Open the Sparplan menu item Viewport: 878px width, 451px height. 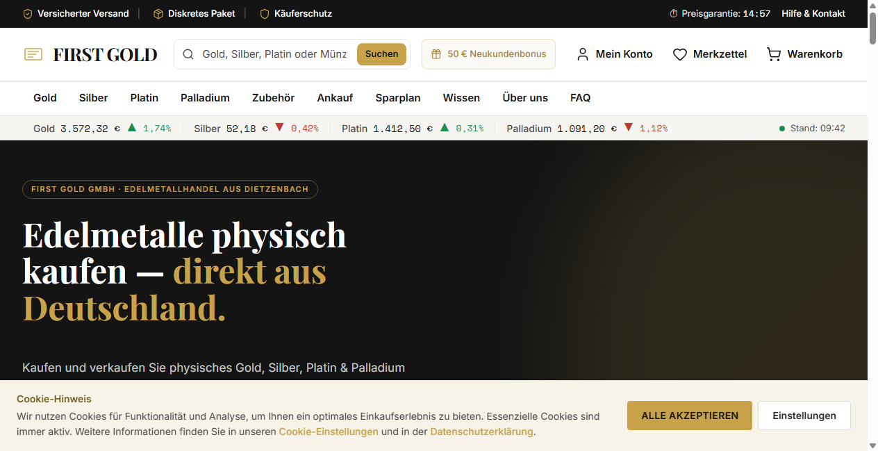pos(398,98)
